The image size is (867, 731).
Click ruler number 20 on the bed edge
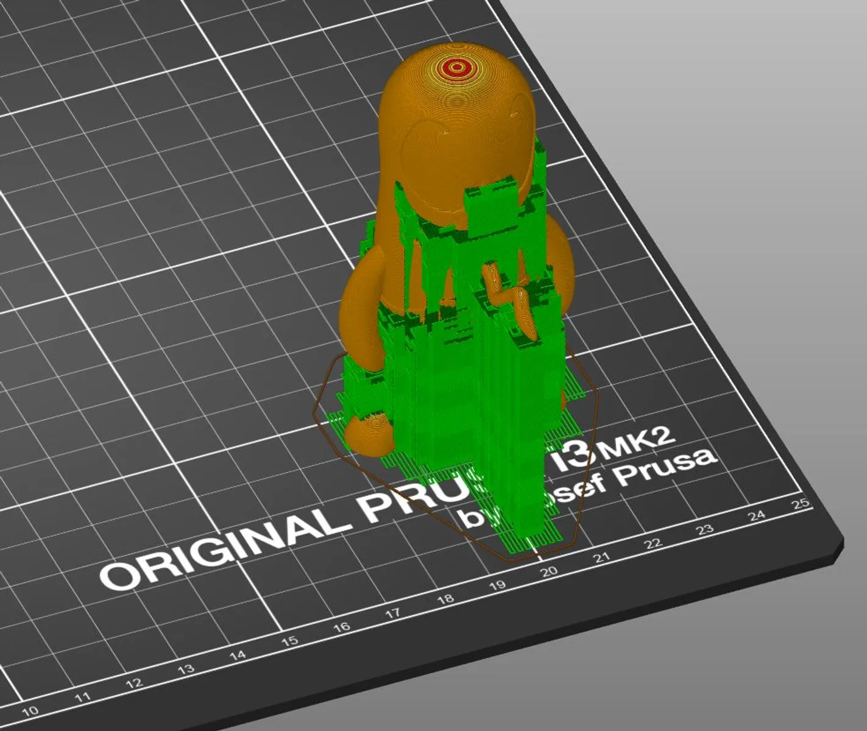click(x=550, y=571)
